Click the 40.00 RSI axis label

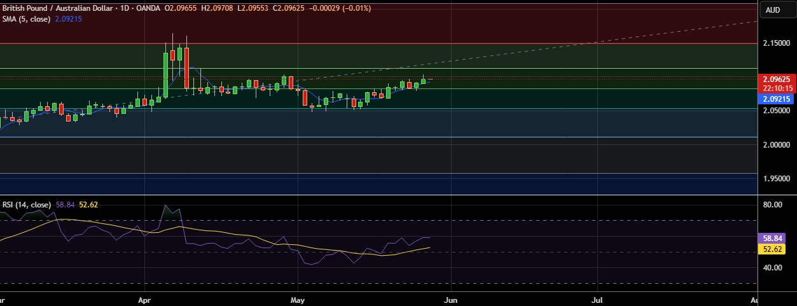[x=772, y=267]
